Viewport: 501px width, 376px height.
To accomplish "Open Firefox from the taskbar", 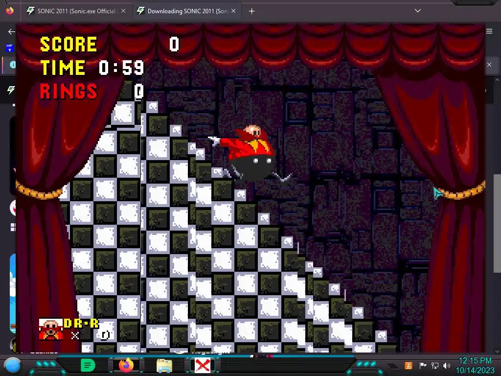I will click(126, 365).
